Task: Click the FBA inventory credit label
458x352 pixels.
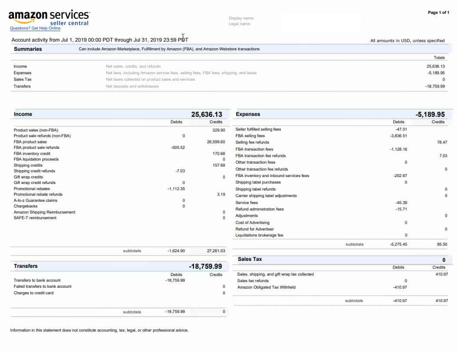Action: point(32,154)
